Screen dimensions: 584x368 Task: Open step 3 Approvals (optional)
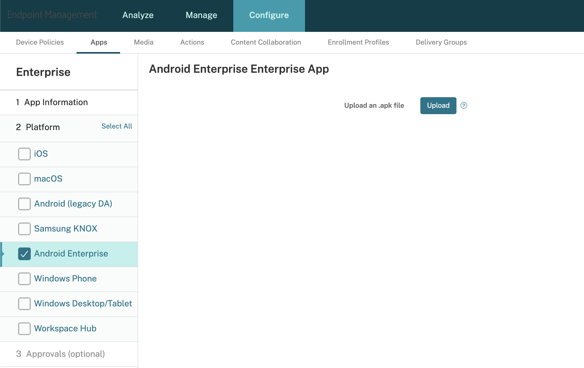tap(65, 354)
